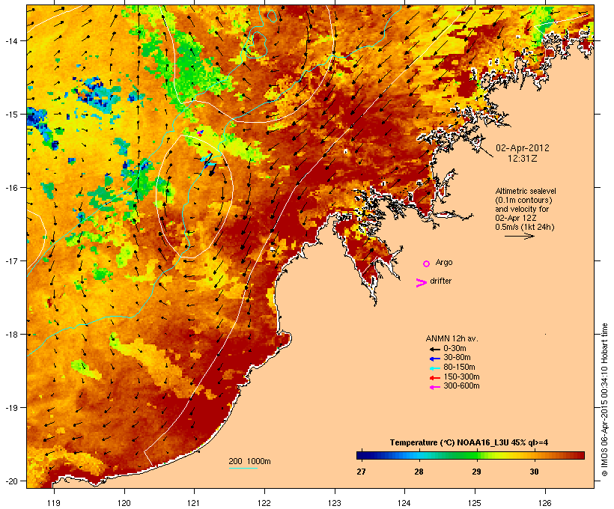Click the magenta Argo circle symbol
The height and width of the screenshot is (509, 614).
click(x=427, y=263)
